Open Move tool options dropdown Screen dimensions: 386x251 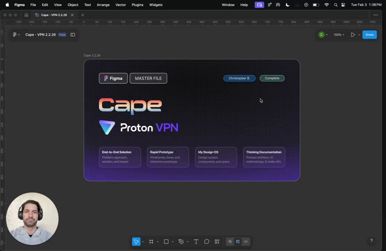click(143, 242)
